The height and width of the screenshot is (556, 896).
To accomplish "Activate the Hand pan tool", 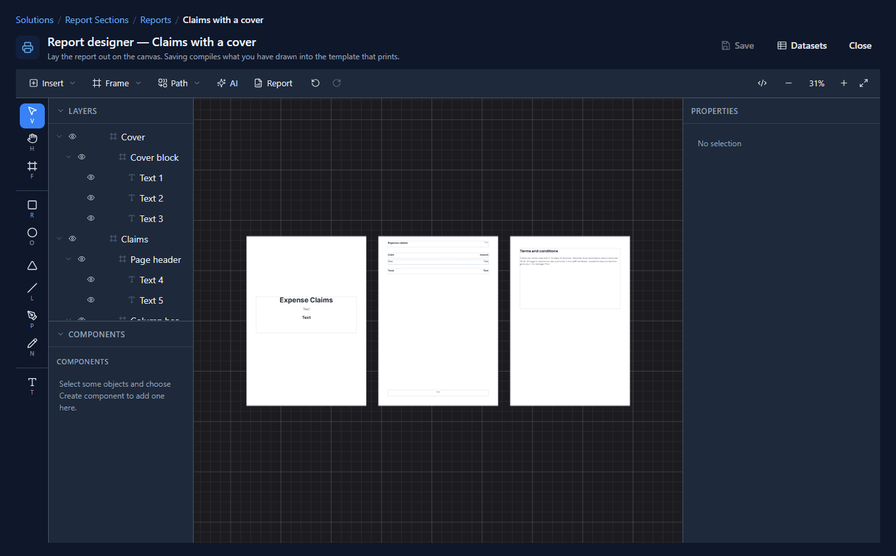I will [32, 143].
